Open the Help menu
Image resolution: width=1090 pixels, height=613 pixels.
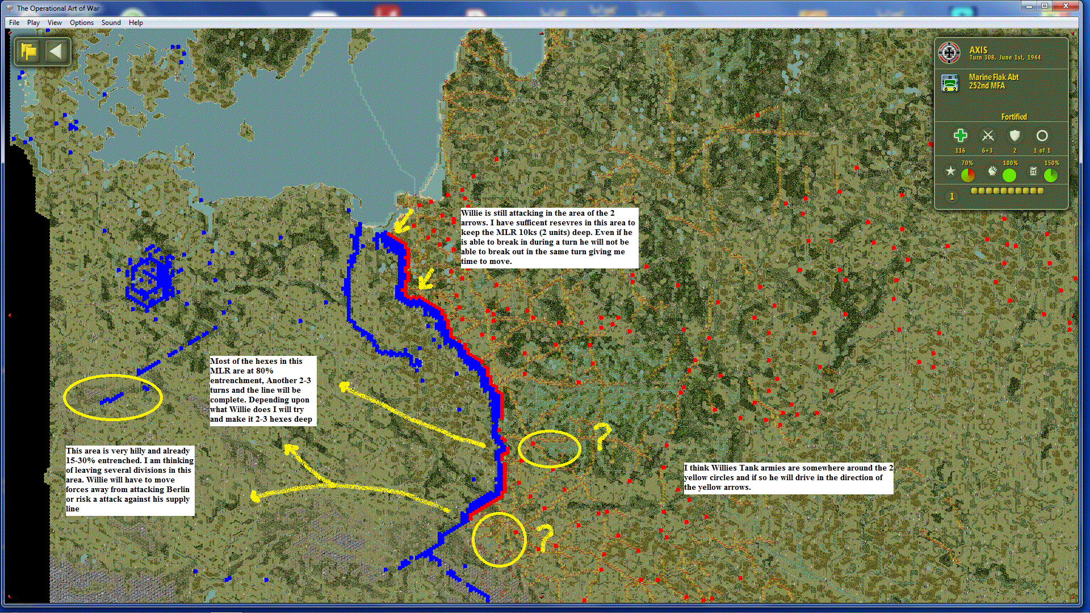pos(136,23)
